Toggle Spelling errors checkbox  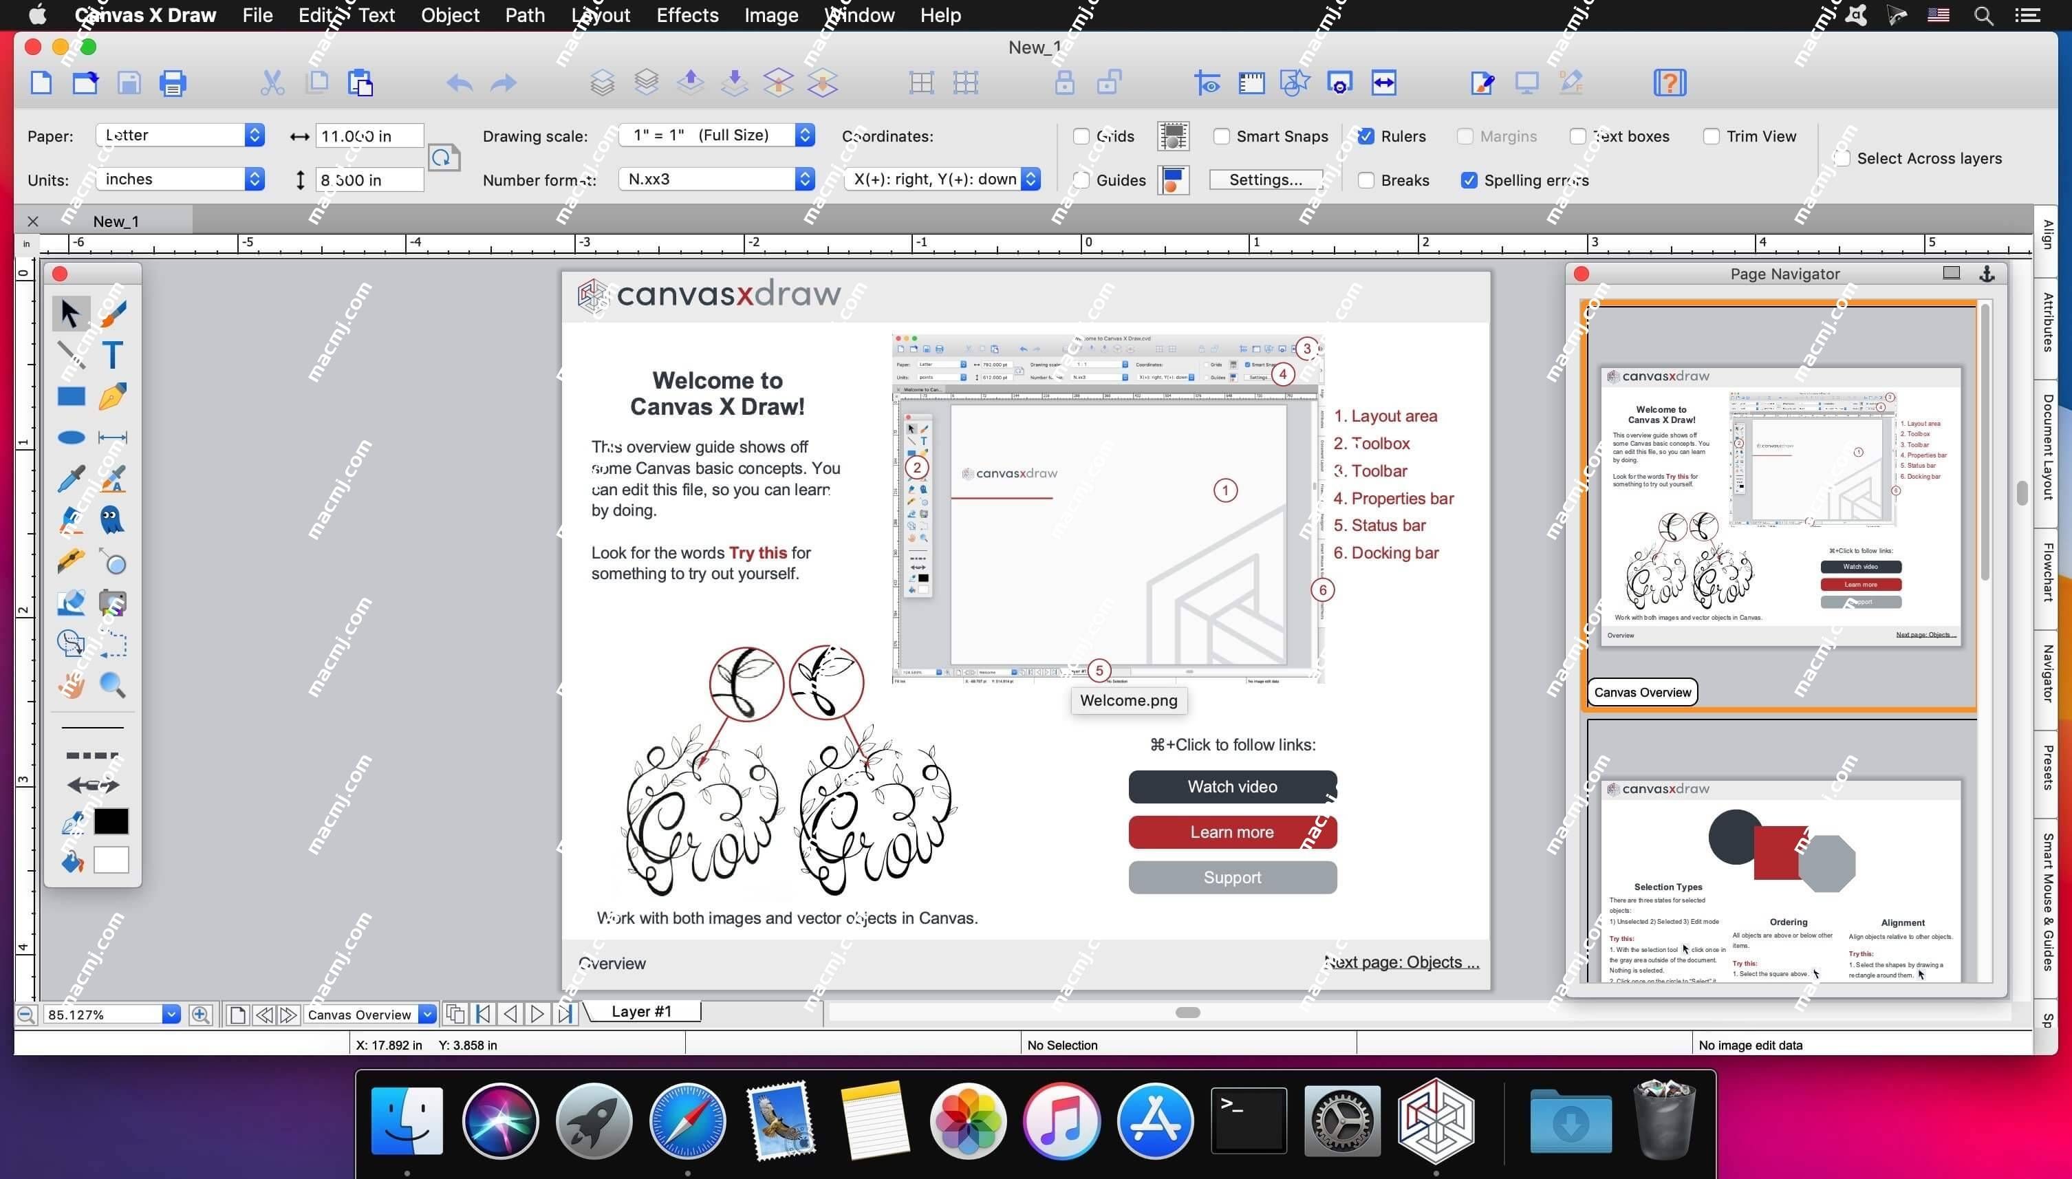click(x=1471, y=180)
